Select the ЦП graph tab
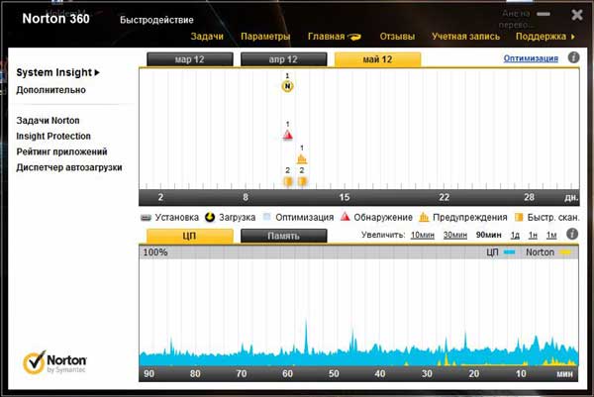The image size is (594, 397). click(x=190, y=236)
